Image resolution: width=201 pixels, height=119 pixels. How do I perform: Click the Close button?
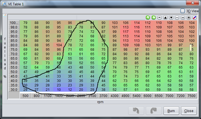189,111
